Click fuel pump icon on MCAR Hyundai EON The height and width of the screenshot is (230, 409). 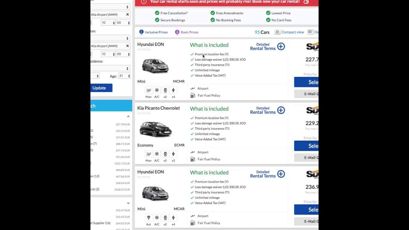pyautogui.click(x=193, y=223)
